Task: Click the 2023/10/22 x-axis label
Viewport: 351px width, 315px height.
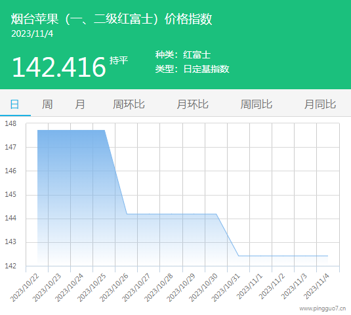Action: point(25,287)
